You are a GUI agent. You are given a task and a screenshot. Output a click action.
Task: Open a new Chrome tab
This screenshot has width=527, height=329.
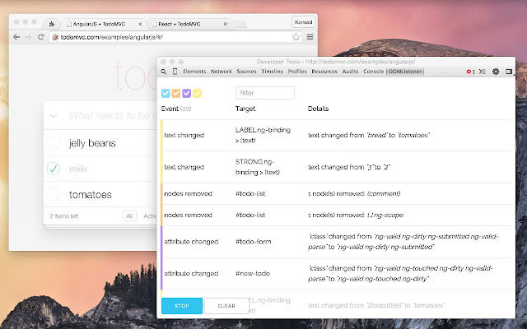click(240, 24)
